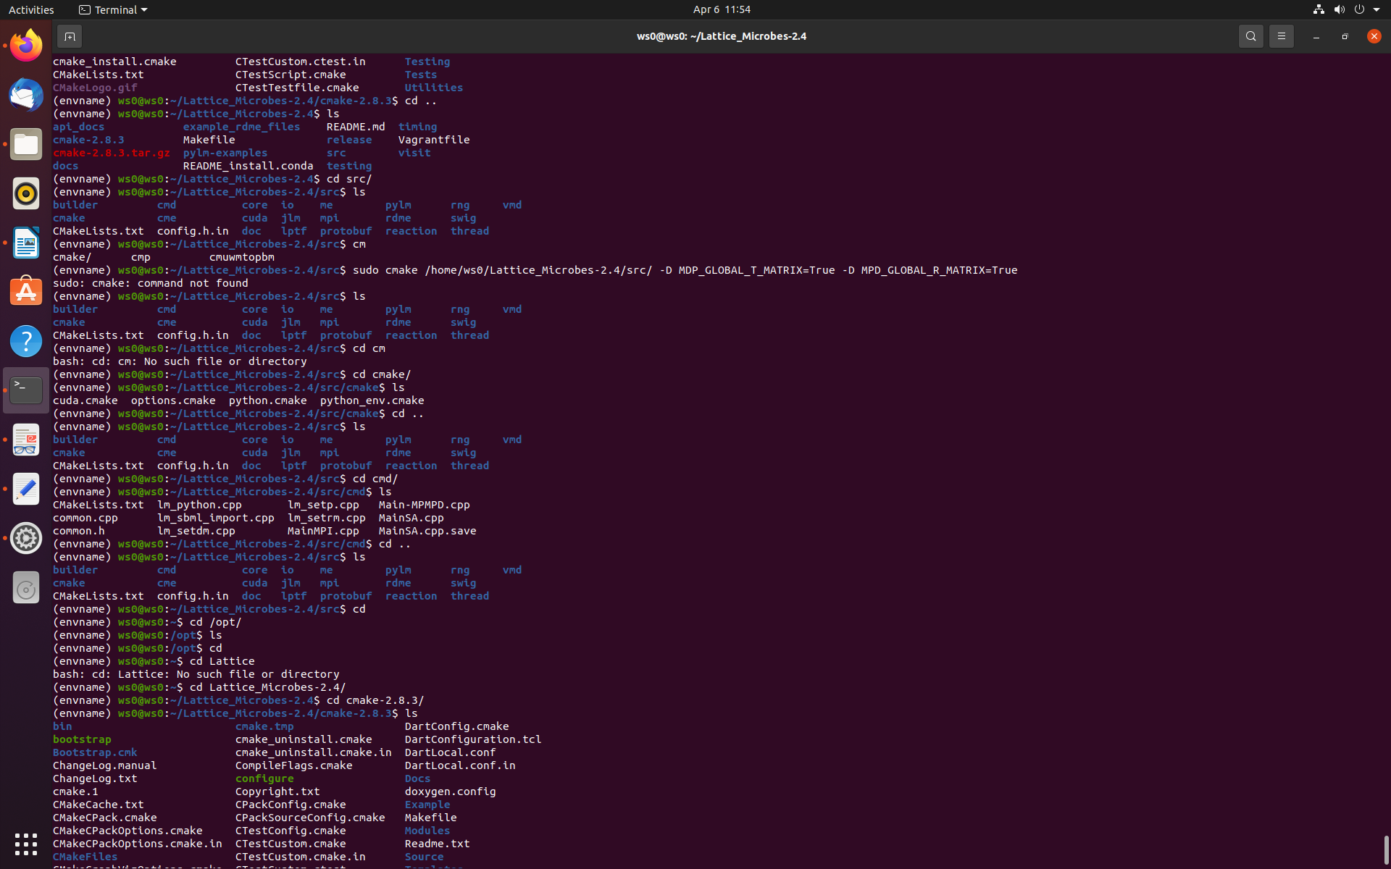Open the Files application
This screenshot has width=1391, height=869.
pyautogui.click(x=25, y=144)
